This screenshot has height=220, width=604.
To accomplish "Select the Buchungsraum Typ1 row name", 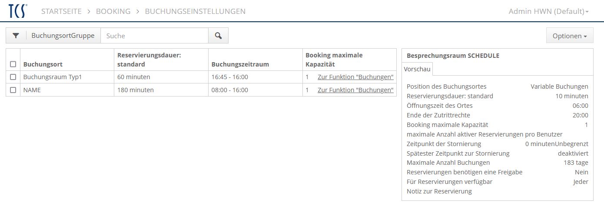I will click(x=53, y=77).
